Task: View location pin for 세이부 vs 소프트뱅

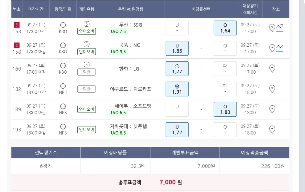Action: pos(272,109)
